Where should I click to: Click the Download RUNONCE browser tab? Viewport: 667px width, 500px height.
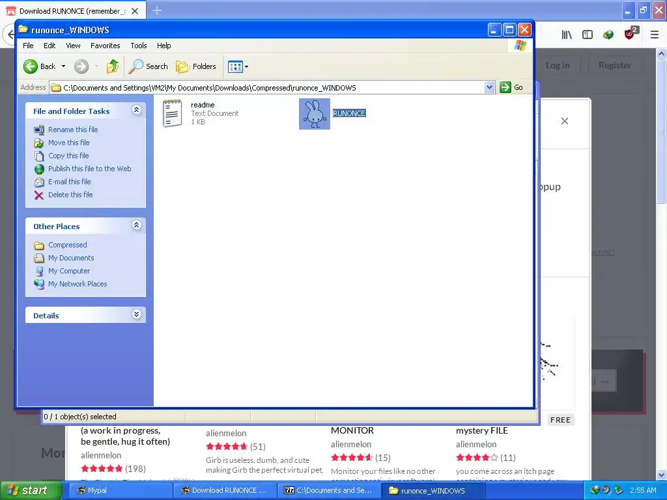(72, 11)
